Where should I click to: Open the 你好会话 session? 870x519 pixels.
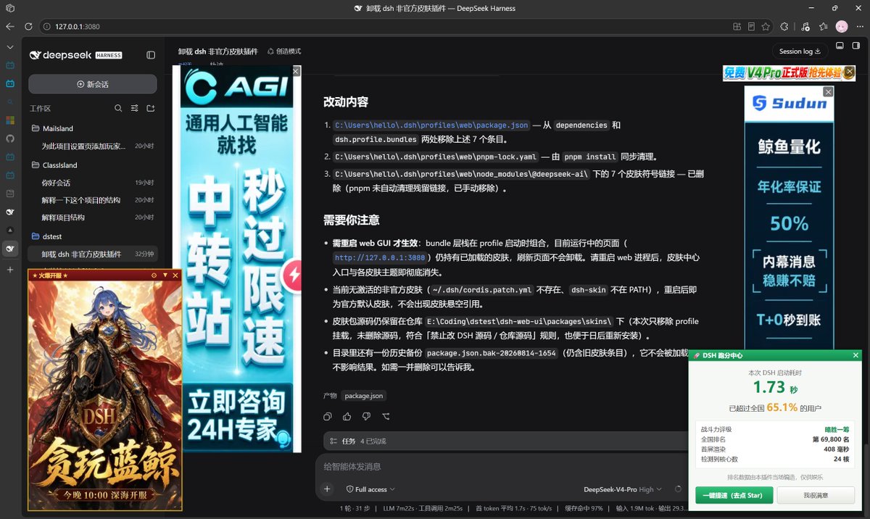93,183
